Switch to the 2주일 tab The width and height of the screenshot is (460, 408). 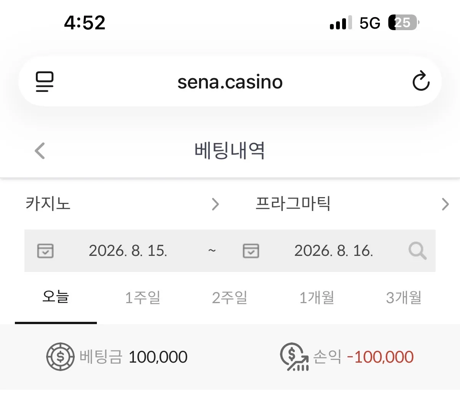click(x=230, y=297)
